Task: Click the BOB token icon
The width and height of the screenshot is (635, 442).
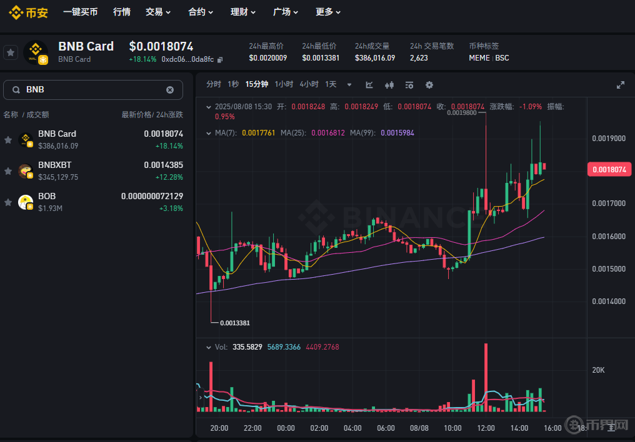Action: click(26, 202)
